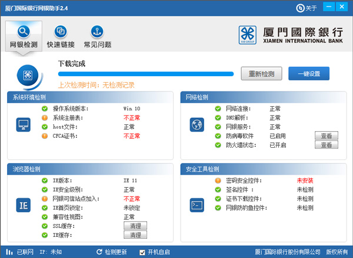
Task: Click the download progress bar
Action: coord(146,74)
